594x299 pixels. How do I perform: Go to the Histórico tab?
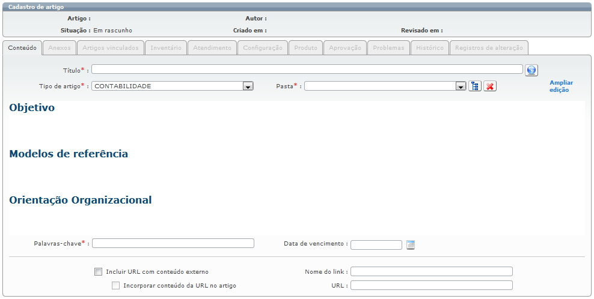pyautogui.click(x=430, y=48)
